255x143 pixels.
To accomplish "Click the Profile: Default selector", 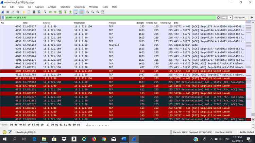I will (x=247, y=132).
